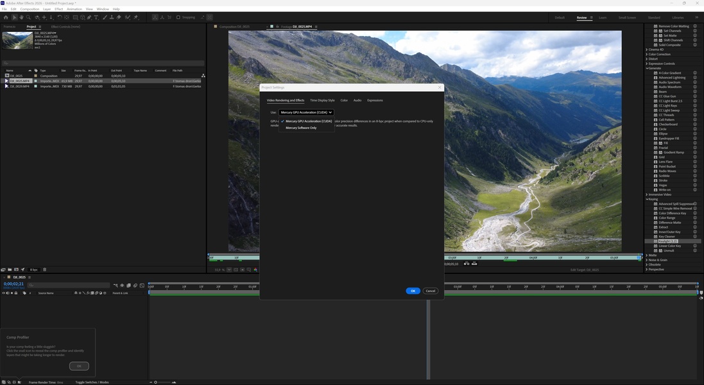Image resolution: width=704 pixels, height=385 pixels.
Task: Click OK in Project Settings dialog
Action: coord(413,291)
